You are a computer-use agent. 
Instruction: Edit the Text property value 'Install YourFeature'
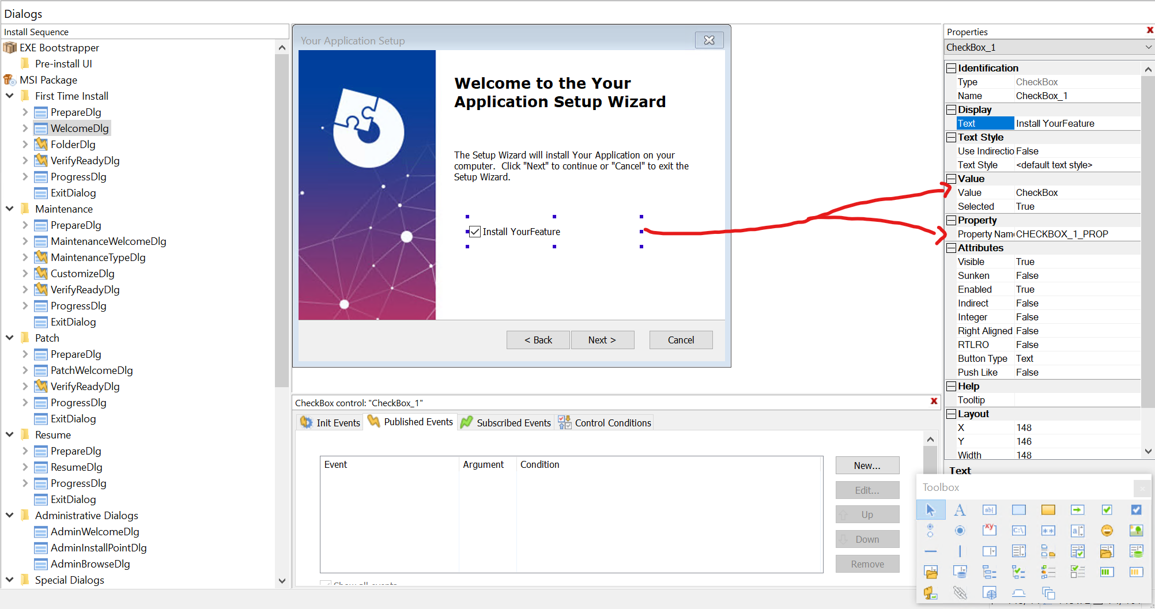tap(1077, 123)
